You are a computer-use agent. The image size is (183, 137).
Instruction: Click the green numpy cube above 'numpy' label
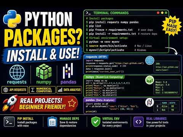coord(44,72)
